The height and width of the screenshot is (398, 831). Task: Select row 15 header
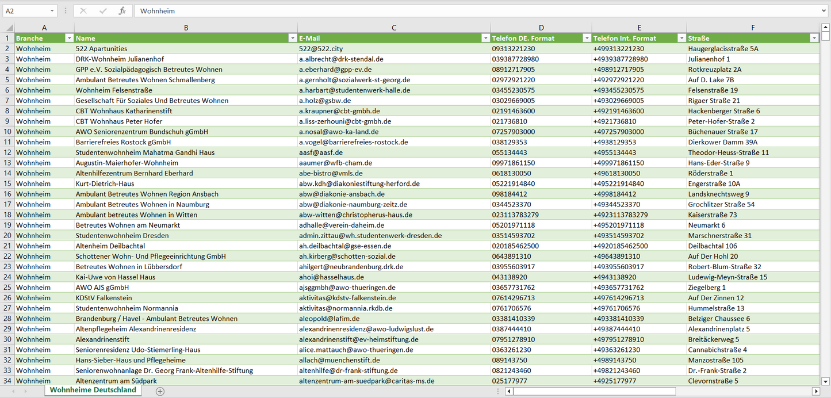(7, 183)
